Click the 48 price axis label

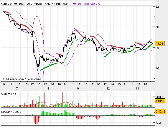click(157, 48)
